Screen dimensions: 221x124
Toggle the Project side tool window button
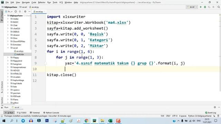(2, 16)
